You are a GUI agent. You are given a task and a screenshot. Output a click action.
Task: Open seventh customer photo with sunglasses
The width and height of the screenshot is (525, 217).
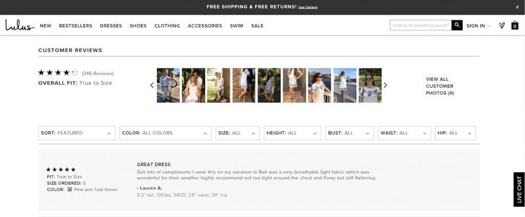click(x=320, y=85)
